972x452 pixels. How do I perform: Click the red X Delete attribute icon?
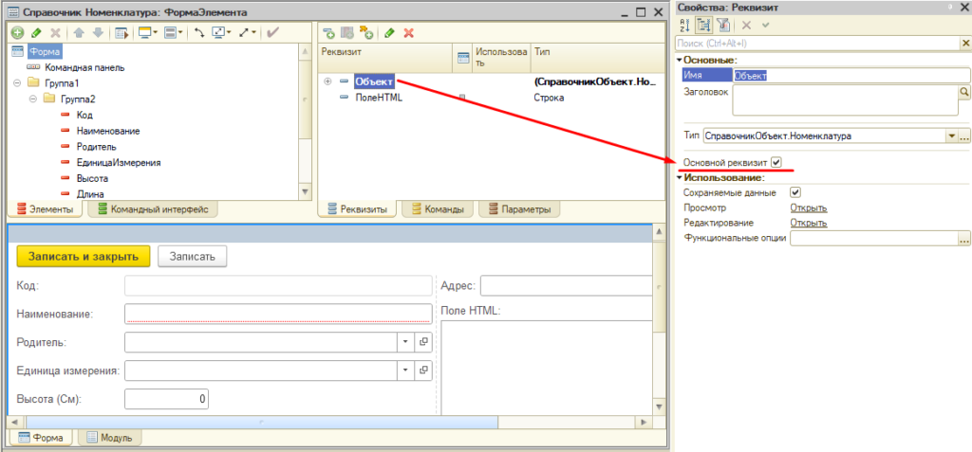408,33
